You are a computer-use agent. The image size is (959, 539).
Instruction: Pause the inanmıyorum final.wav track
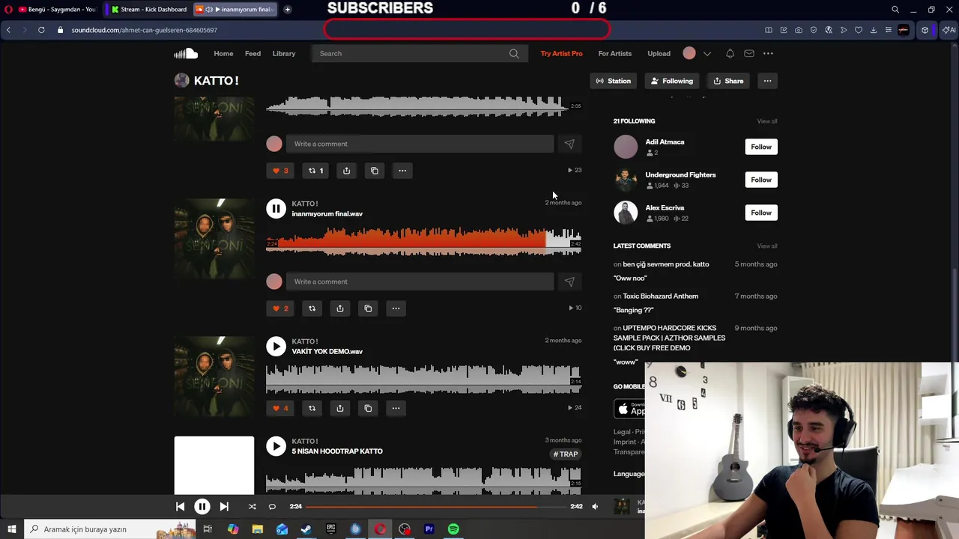[x=276, y=209]
